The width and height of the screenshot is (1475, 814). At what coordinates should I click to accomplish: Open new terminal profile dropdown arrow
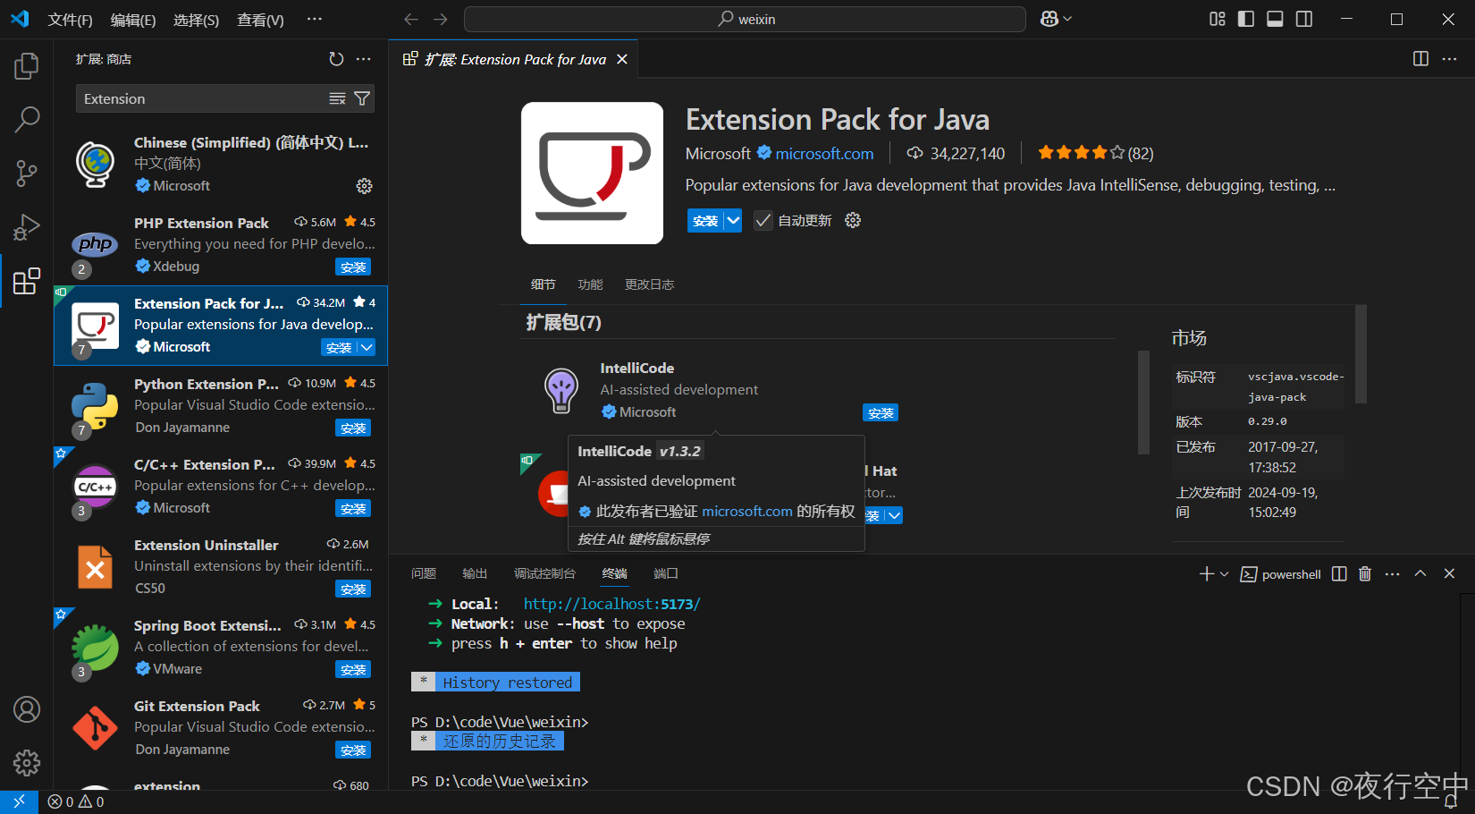tap(1225, 574)
